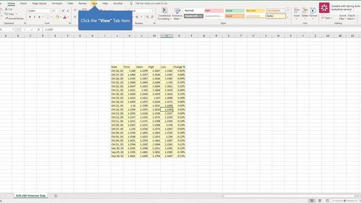This screenshot has width=361, height=203.
Task: Apply the Neutral cell style swatch
Action: tap(255, 11)
